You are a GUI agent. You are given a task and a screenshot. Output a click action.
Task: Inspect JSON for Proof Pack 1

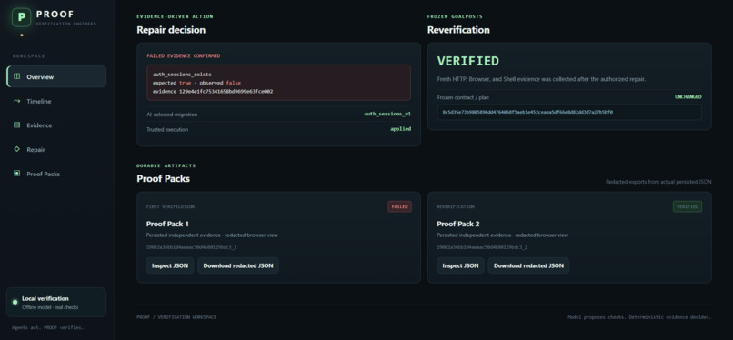pos(170,265)
